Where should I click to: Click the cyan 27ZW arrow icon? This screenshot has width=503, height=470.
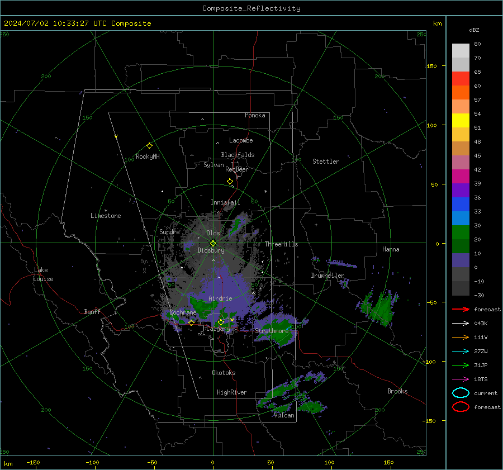(x=461, y=352)
